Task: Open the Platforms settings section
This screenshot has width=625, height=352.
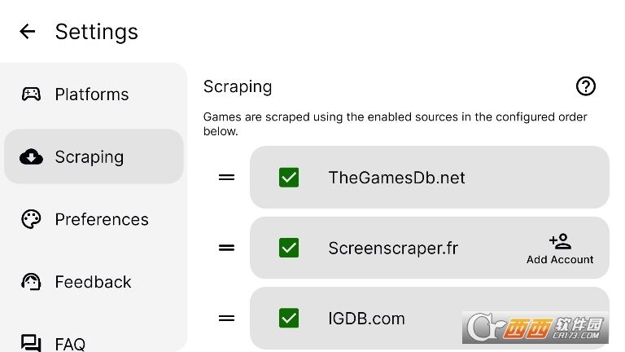Action: 94,95
